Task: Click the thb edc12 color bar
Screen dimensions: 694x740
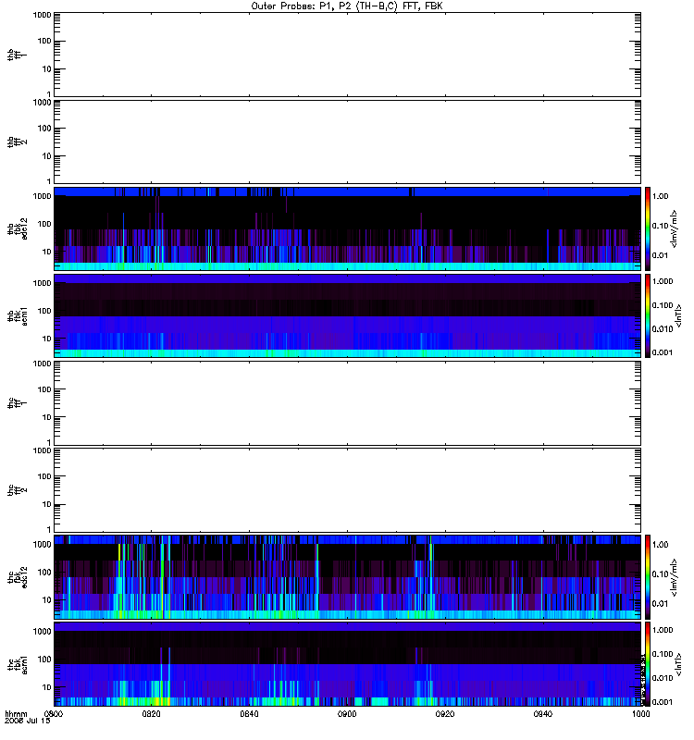Action: [648, 228]
